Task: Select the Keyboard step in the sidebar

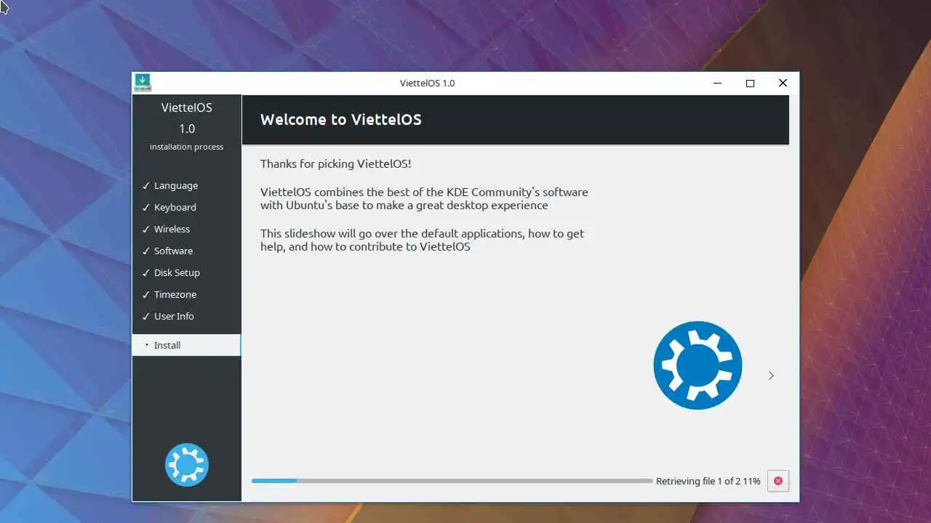Action: coord(186,207)
